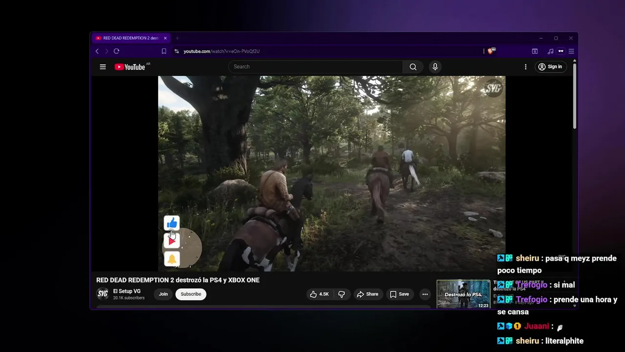Click sheiru's 'literalphite' chat message

(x=541, y=341)
